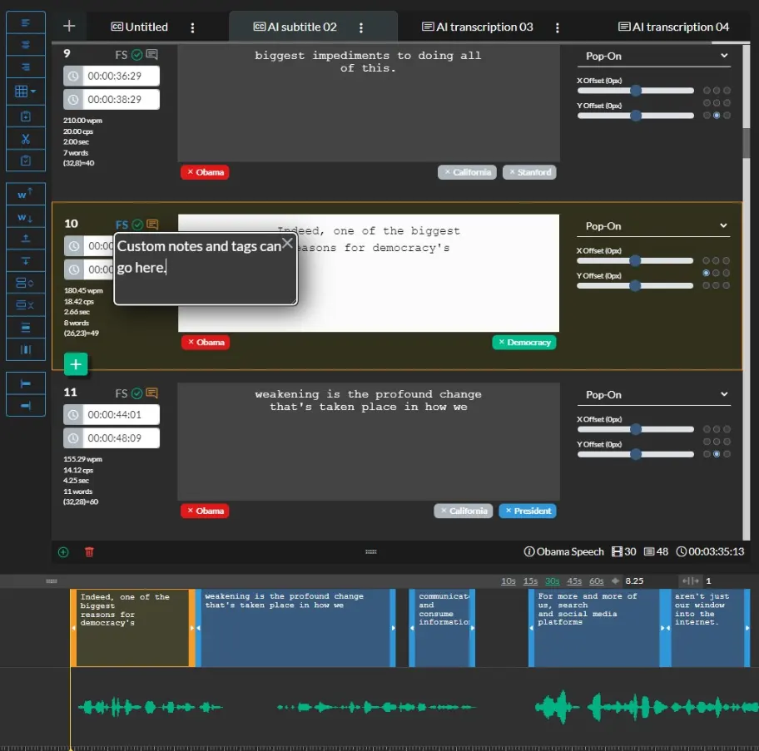Select middle-left position radio for event 10
Image resolution: width=759 pixels, height=751 pixels.
(707, 273)
